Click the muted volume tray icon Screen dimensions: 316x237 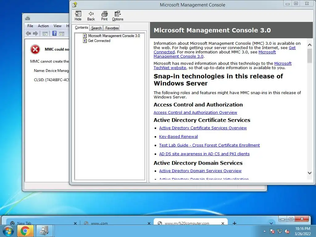pyautogui.click(x=287, y=231)
